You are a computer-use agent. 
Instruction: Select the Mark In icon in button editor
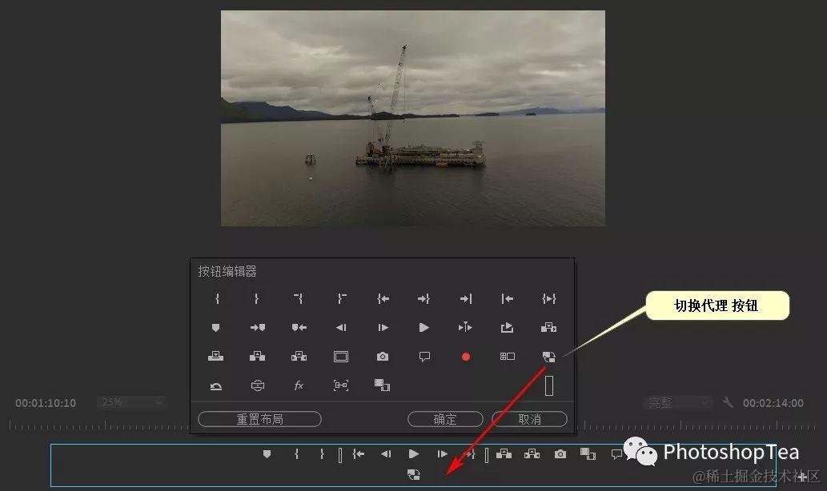pyautogui.click(x=217, y=299)
